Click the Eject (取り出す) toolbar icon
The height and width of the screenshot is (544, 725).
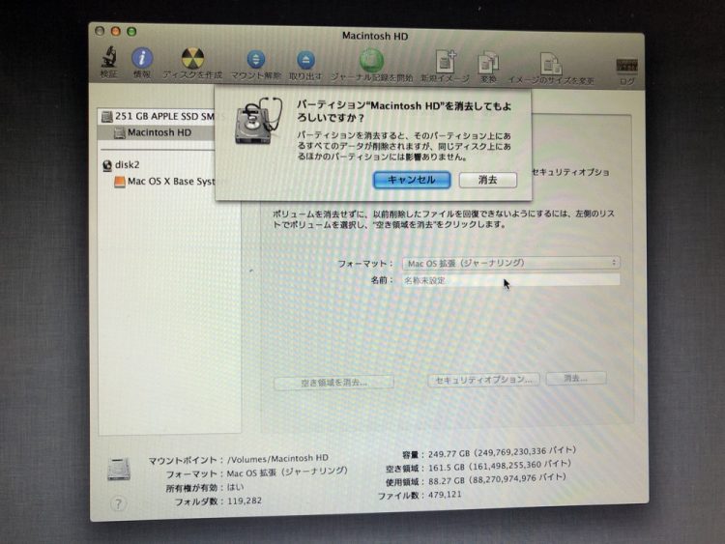click(305, 61)
